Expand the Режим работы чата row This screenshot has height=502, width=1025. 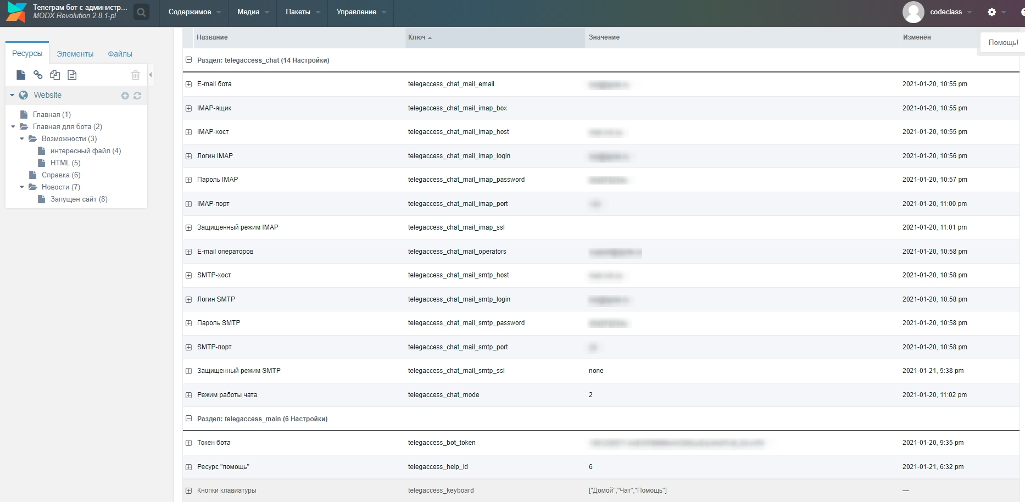188,395
